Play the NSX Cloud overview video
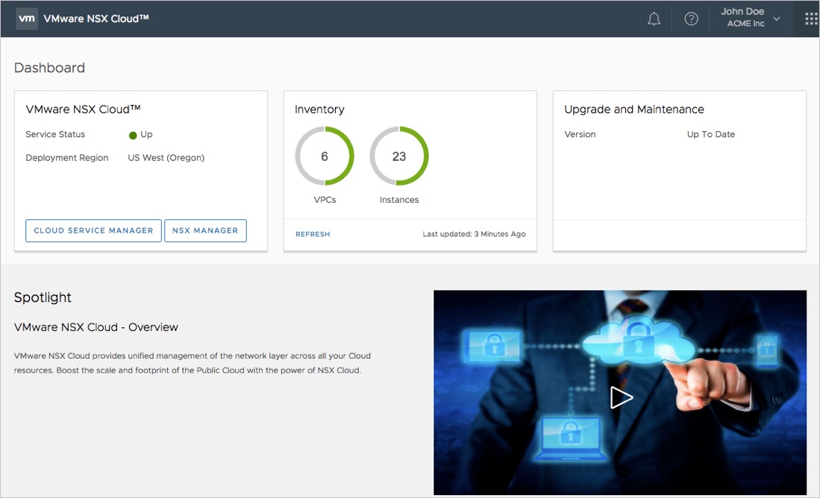This screenshot has height=498, width=820. point(622,397)
